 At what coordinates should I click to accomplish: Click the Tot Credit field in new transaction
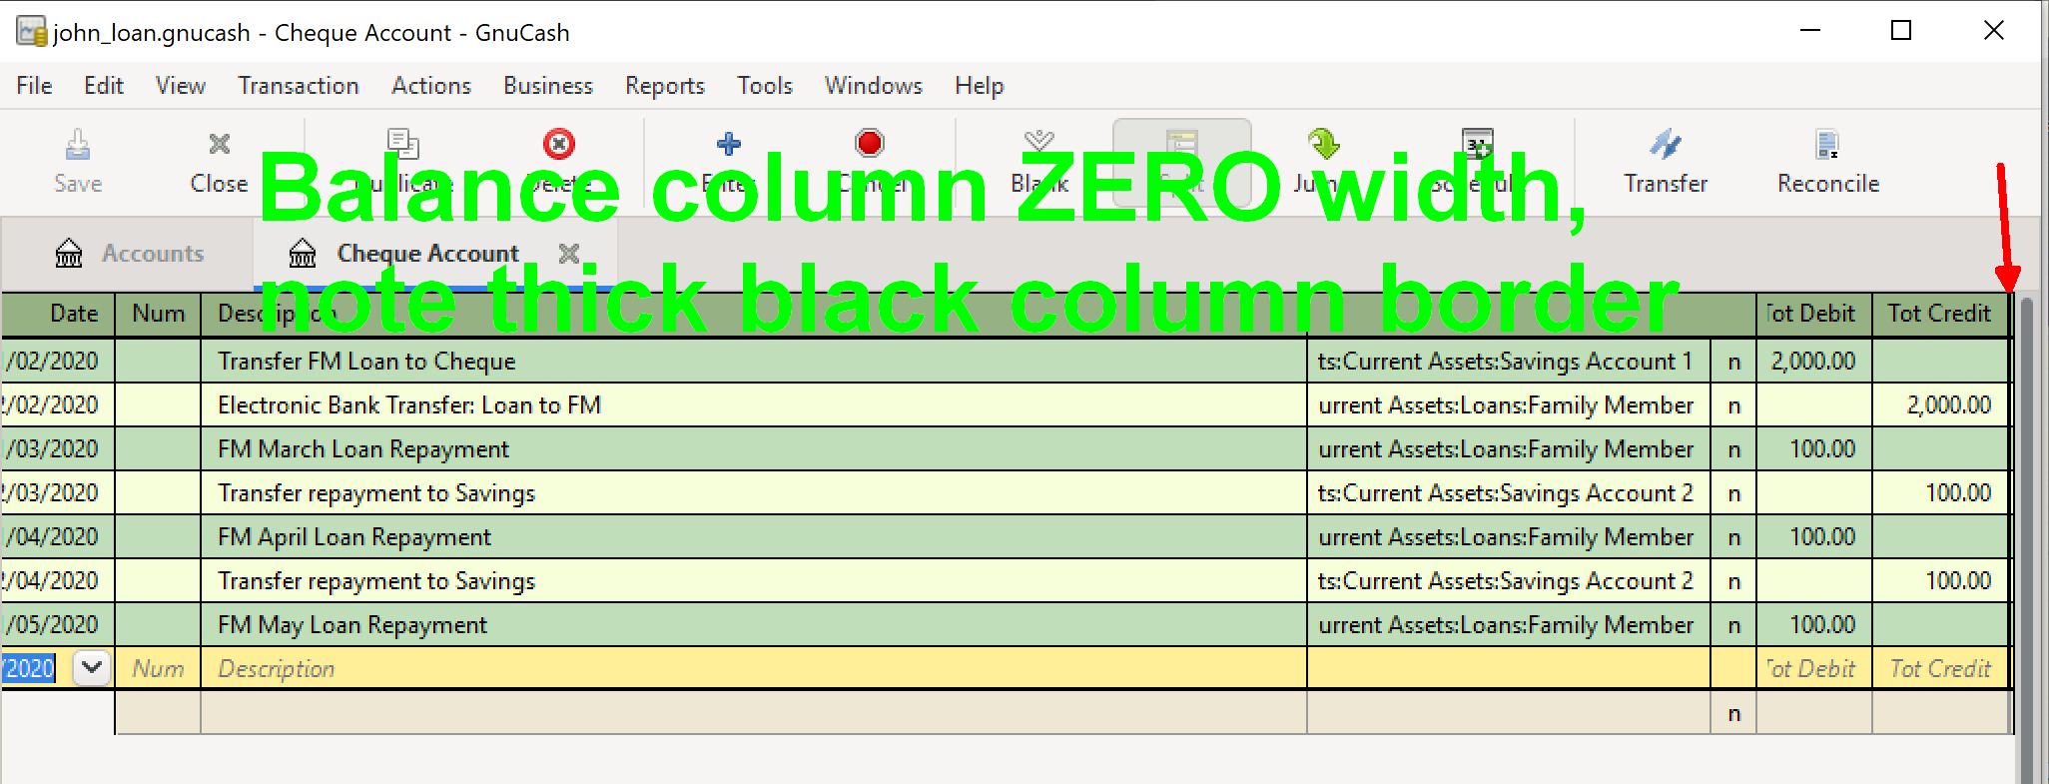coord(1940,668)
